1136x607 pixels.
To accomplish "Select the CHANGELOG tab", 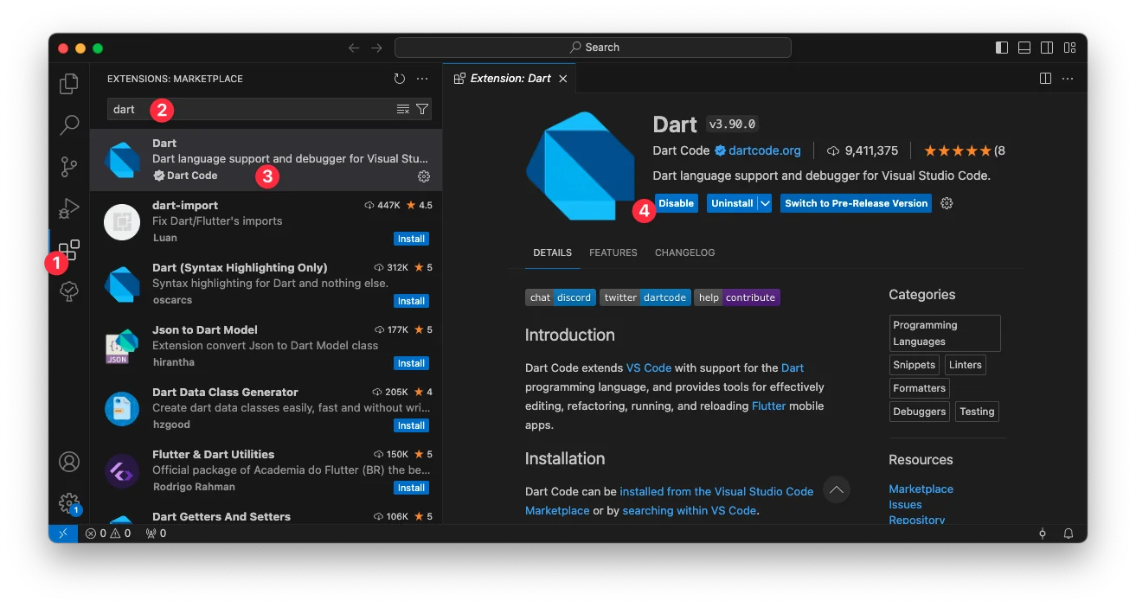I will (x=684, y=252).
